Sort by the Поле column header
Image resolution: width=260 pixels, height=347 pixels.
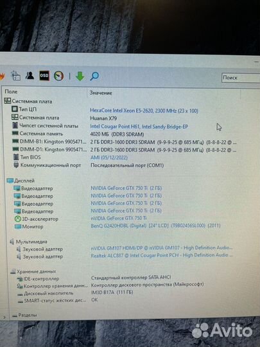[x=11, y=91]
